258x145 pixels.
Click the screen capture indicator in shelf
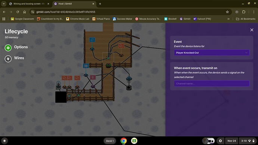coord(220,141)
